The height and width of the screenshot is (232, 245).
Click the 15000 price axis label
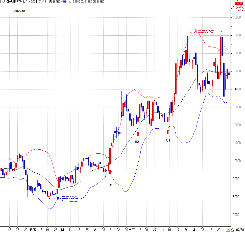point(237,71)
